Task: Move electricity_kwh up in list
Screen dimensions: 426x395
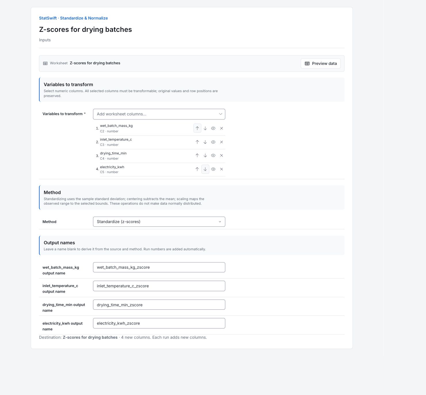Action: point(197,169)
